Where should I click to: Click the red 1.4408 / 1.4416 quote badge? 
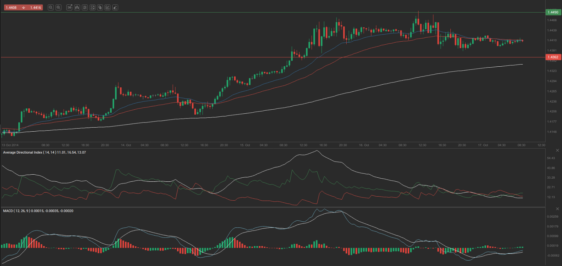coord(23,7)
